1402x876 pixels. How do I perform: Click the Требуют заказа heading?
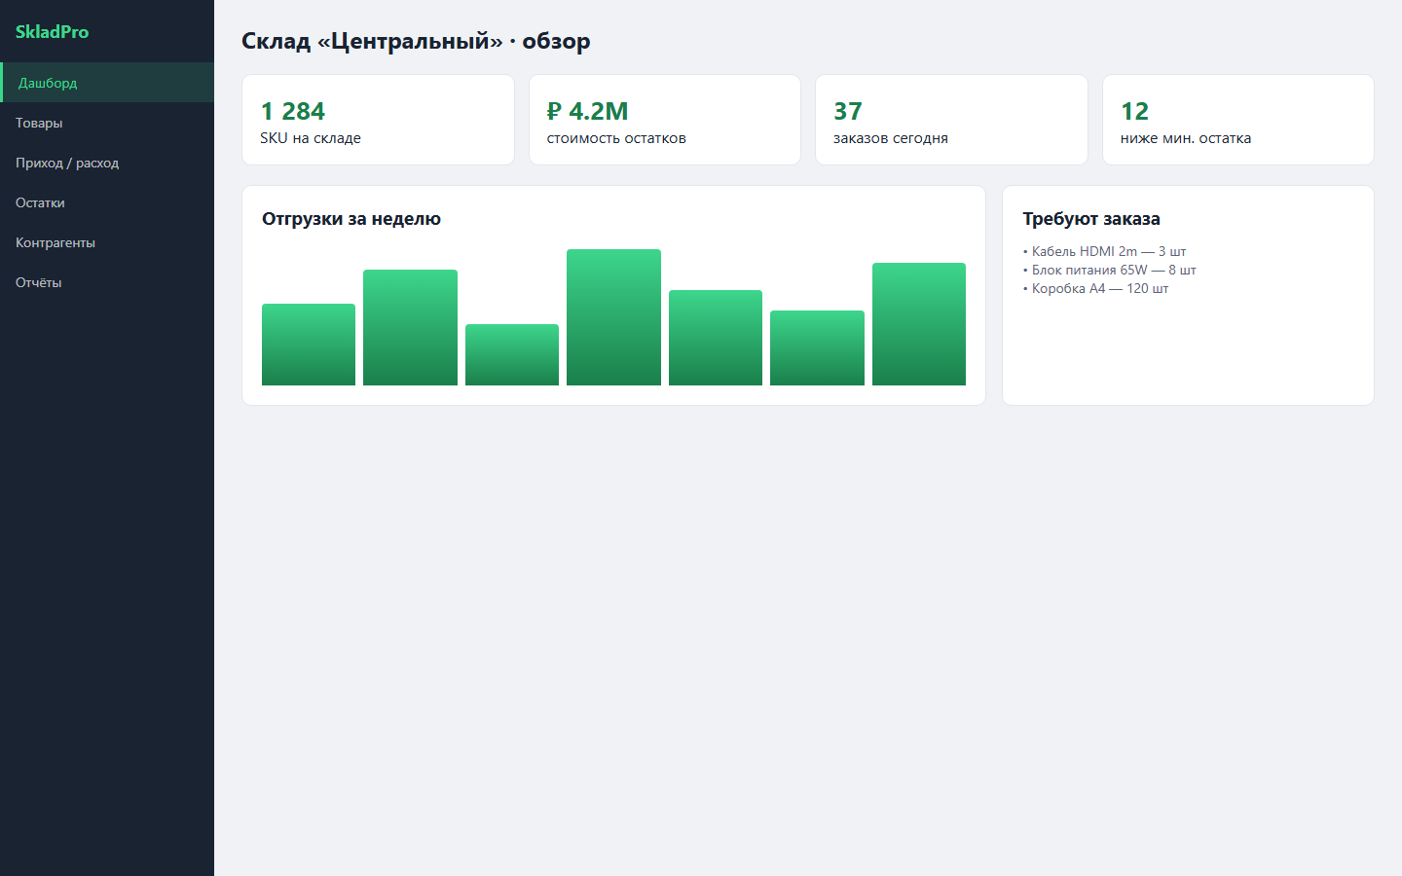(x=1091, y=219)
